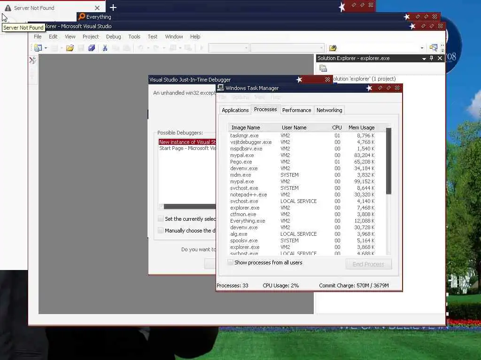Expand the Find combo box dropdown arrow
The image size is (481, 360).
click(x=422, y=48)
